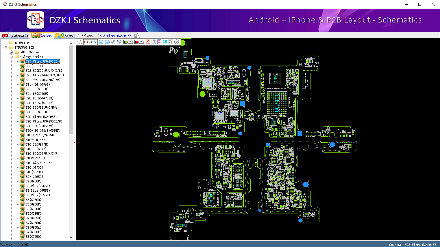Click the PCB icon beside S20 FE 5G(G781B)

coord(22,98)
